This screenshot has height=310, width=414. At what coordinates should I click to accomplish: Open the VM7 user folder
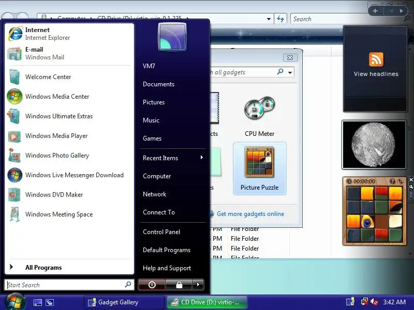[x=149, y=66]
